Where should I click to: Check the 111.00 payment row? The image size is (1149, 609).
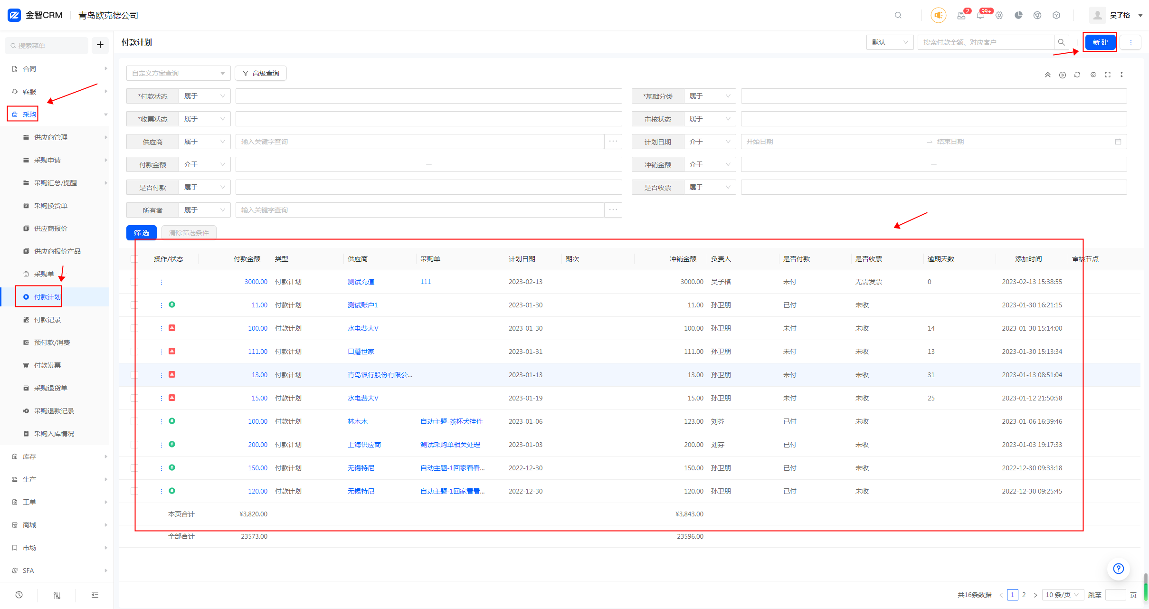click(x=134, y=352)
